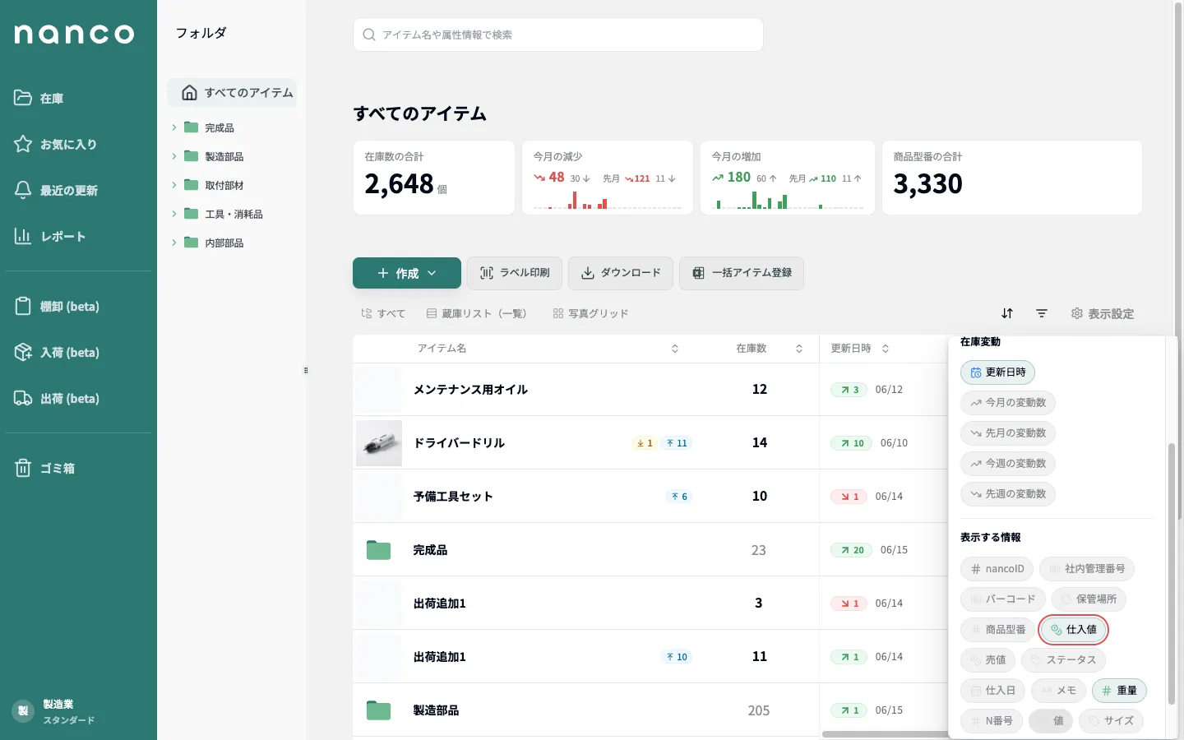
Task: Expand the 工具・消耗品 folder chevron
Action: click(x=174, y=214)
